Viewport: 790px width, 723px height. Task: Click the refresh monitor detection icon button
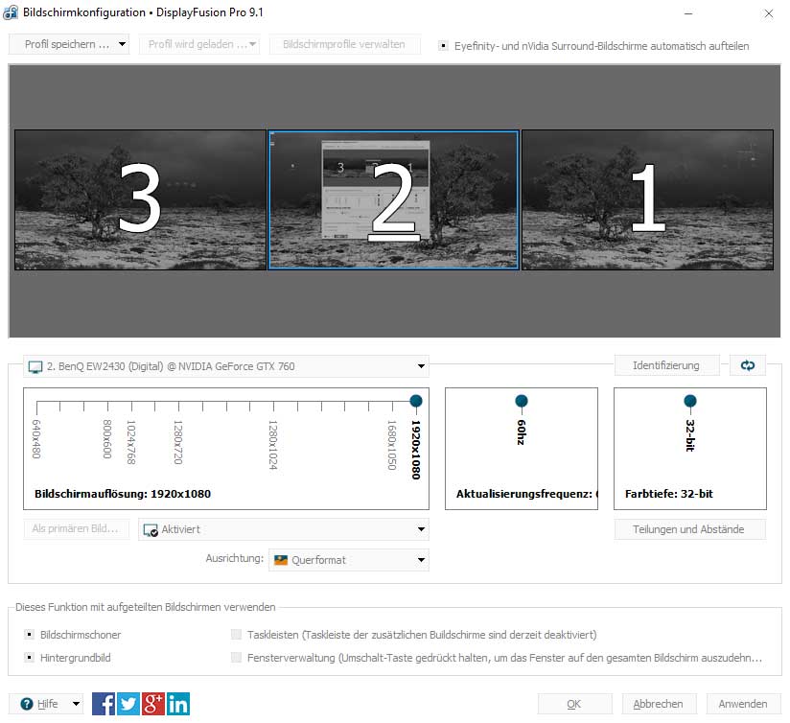click(x=748, y=365)
